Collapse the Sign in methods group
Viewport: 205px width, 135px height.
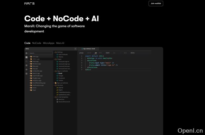(x=54, y=71)
